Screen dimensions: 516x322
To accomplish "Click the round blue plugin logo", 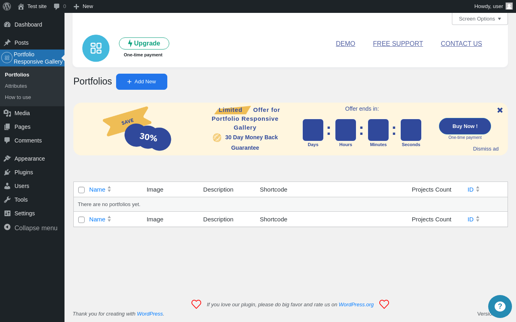I will [96, 48].
